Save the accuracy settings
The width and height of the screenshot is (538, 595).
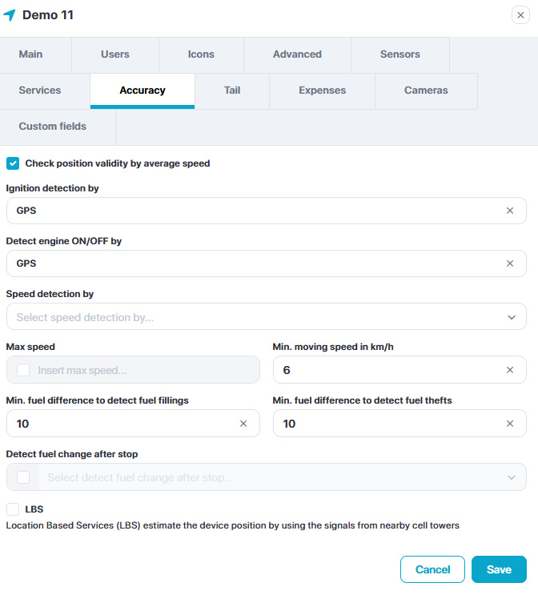pyautogui.click(x=499, y=569)
